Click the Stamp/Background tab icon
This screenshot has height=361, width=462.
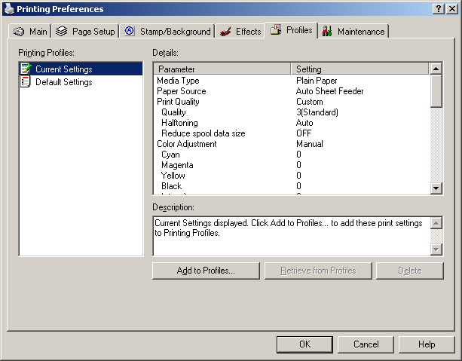pyautogui.click(x=130, y=32)
